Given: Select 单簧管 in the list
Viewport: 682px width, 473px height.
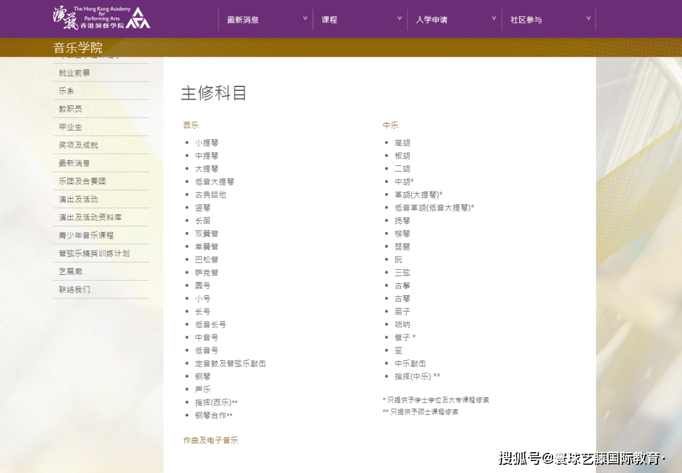Looking at the screenshot, I should point(206,247).
